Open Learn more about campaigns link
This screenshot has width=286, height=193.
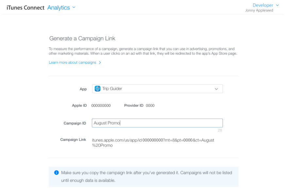(x=73, y=62)
